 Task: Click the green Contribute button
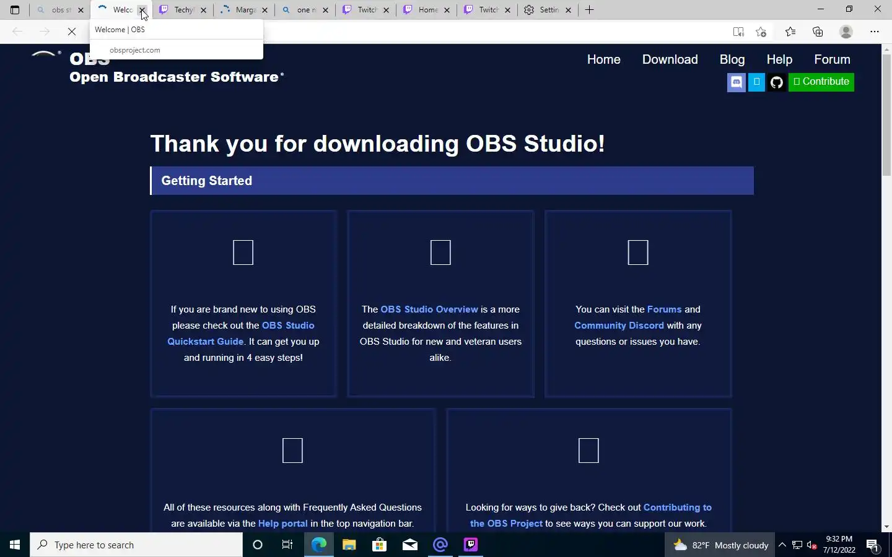[x=821, y=82]
